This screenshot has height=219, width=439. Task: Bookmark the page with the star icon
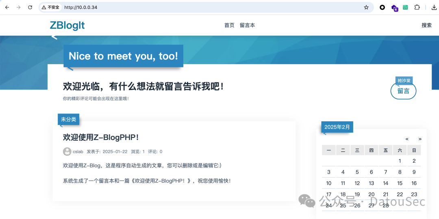pyautogui.click(x=366, y=8)
